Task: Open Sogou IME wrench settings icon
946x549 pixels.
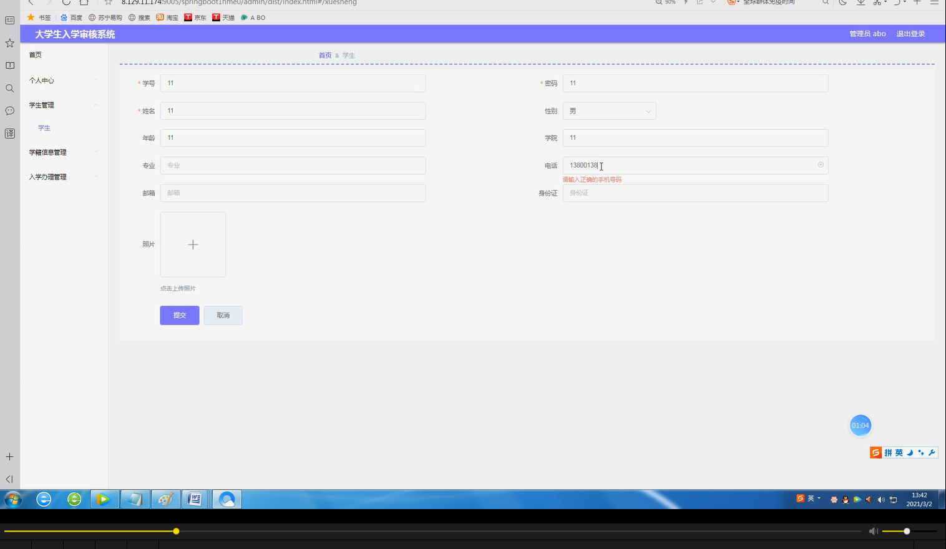Action: (x=932, y=453)
